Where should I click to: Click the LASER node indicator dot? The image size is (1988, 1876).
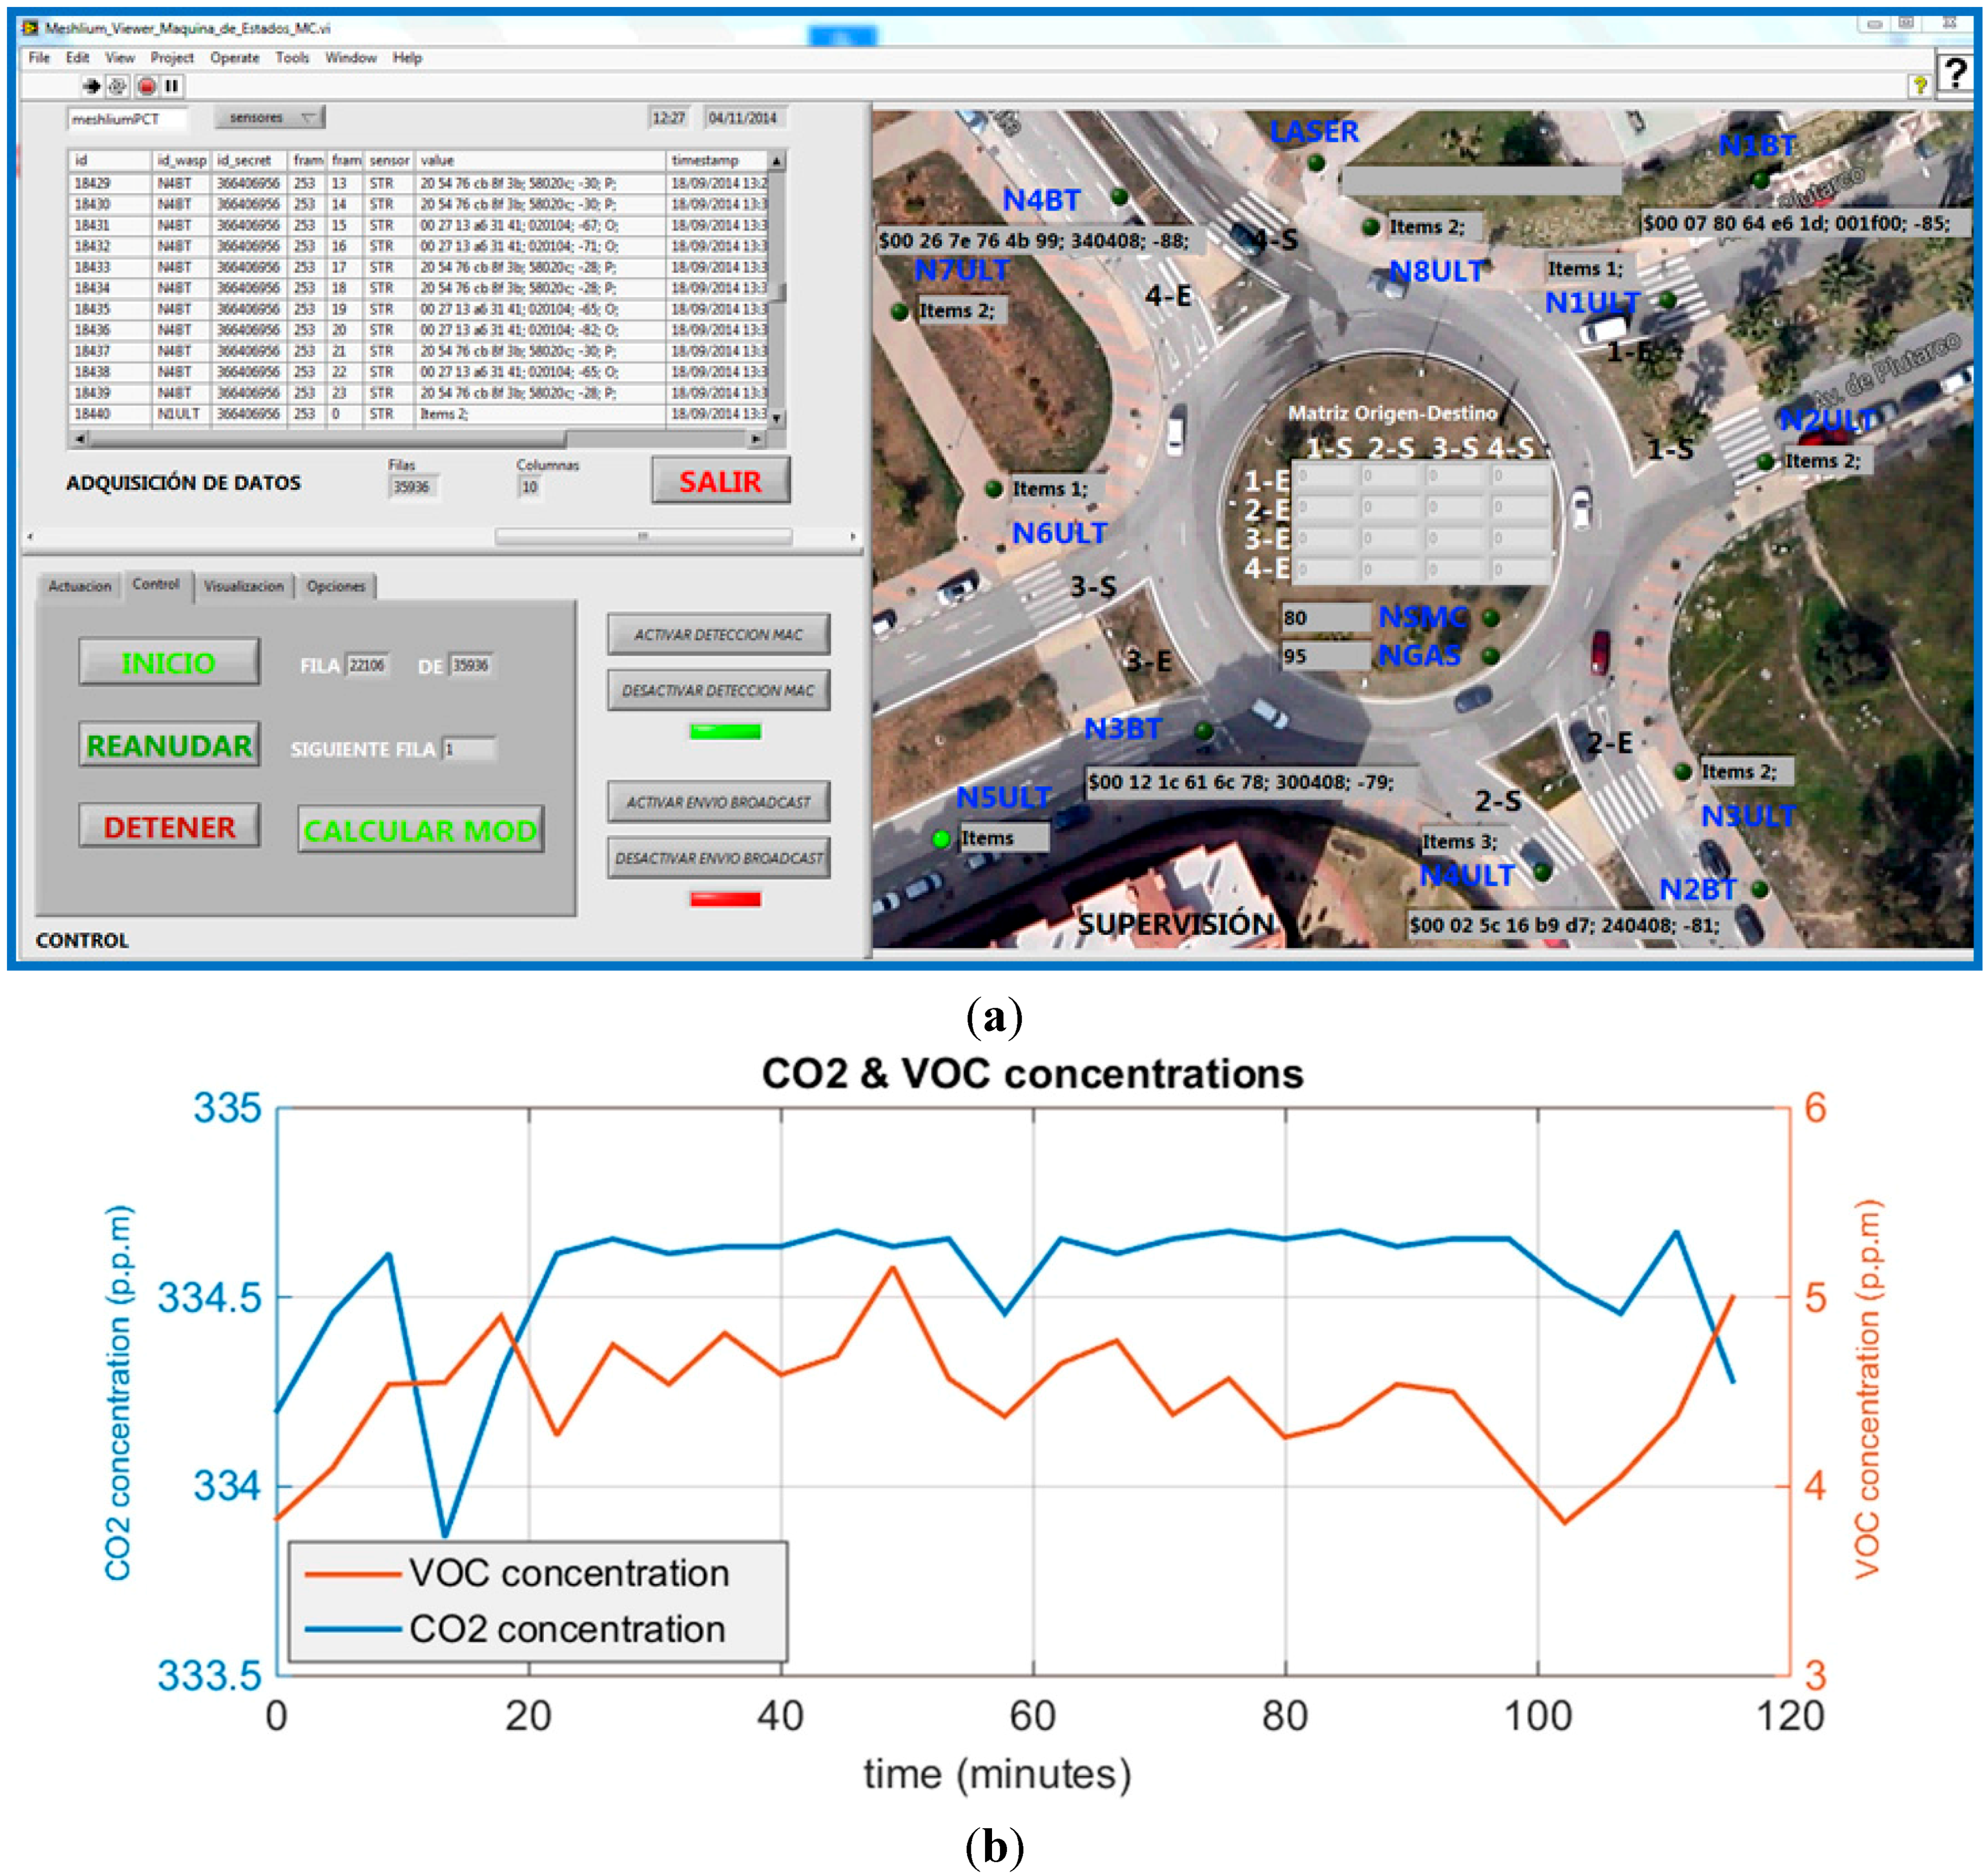pyautogui.click(x=1315, y=163)
